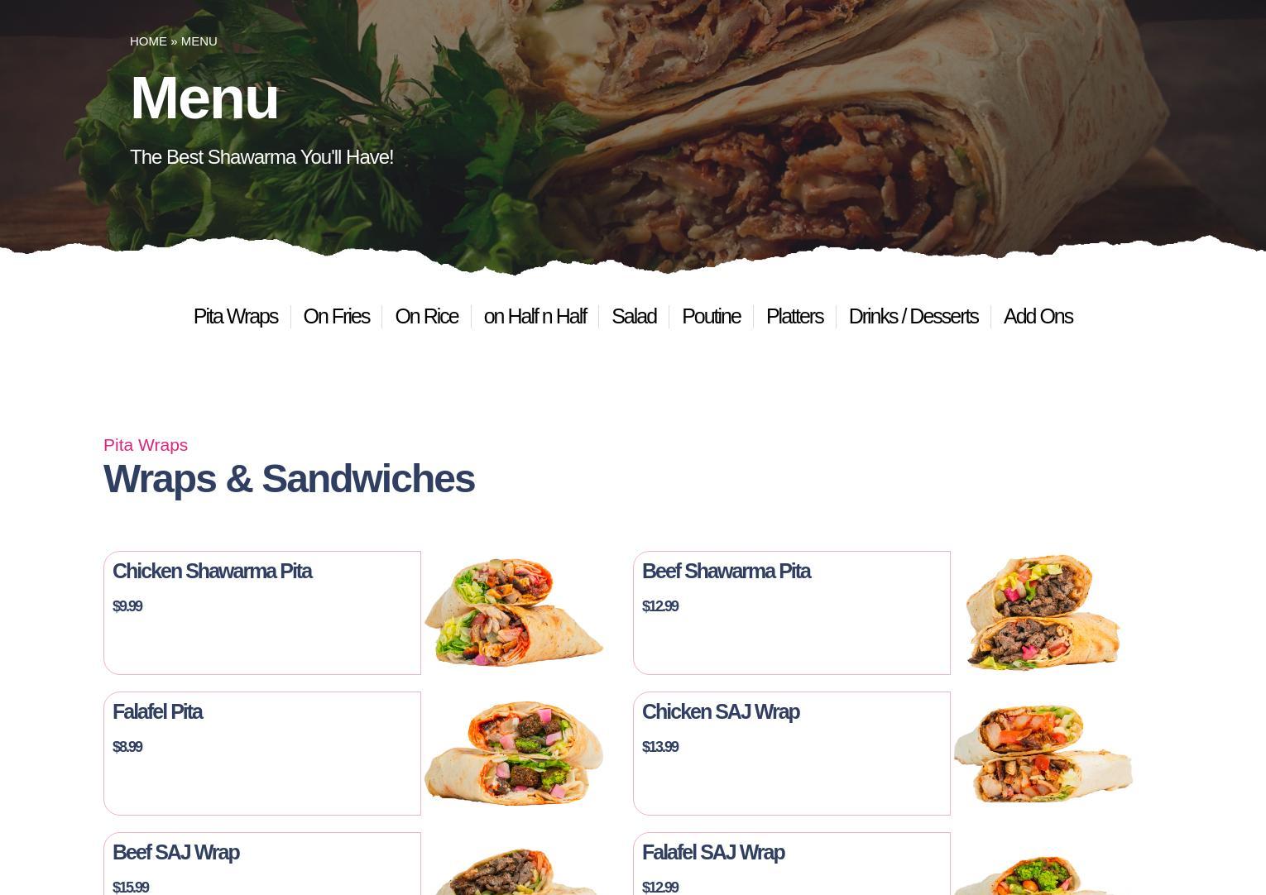Open the Add Ons tab
This screenshot has height=895, width=1266.
[1038, 316]
